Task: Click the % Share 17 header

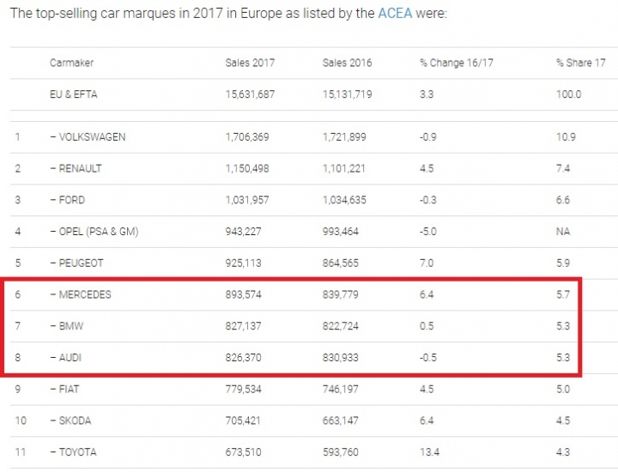Action: [580, 63]
